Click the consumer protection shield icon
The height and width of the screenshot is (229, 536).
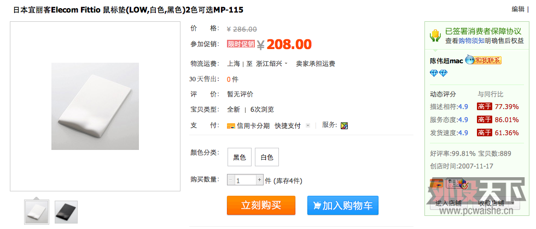[435, 35]
